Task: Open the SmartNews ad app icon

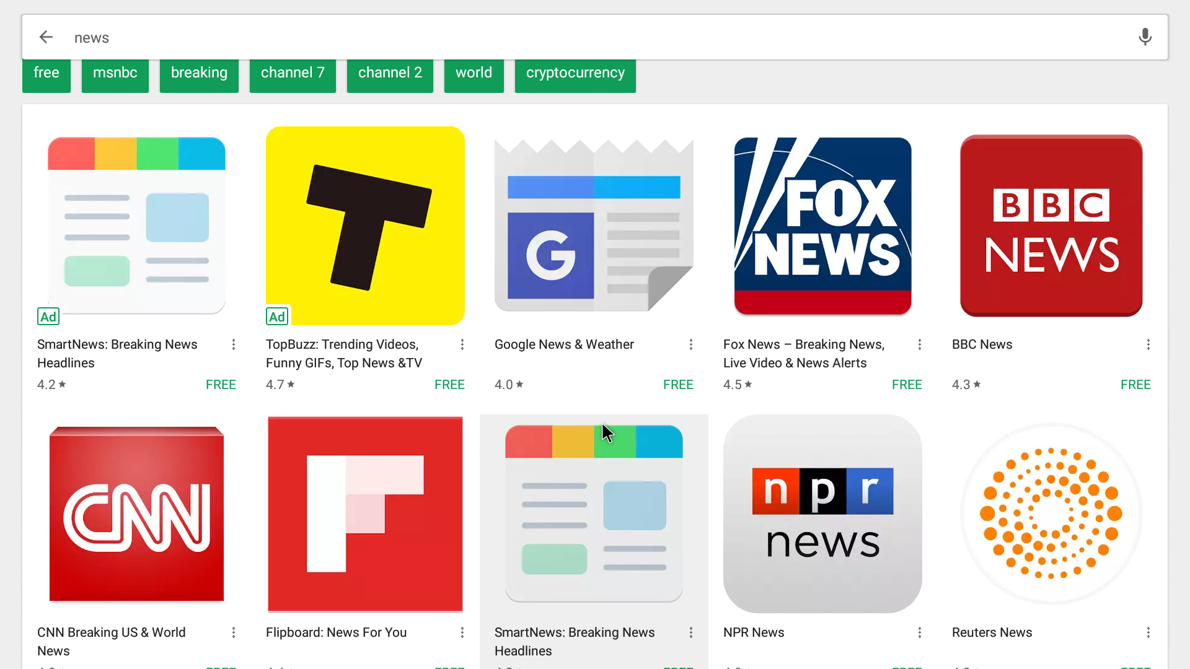Action: [136, 225]
